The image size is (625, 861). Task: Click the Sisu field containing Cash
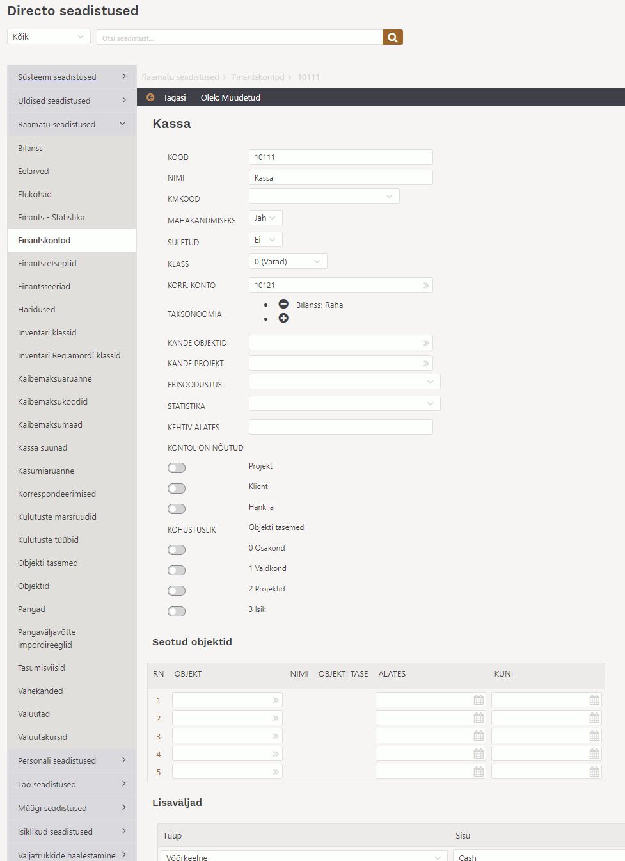[539, 857]
